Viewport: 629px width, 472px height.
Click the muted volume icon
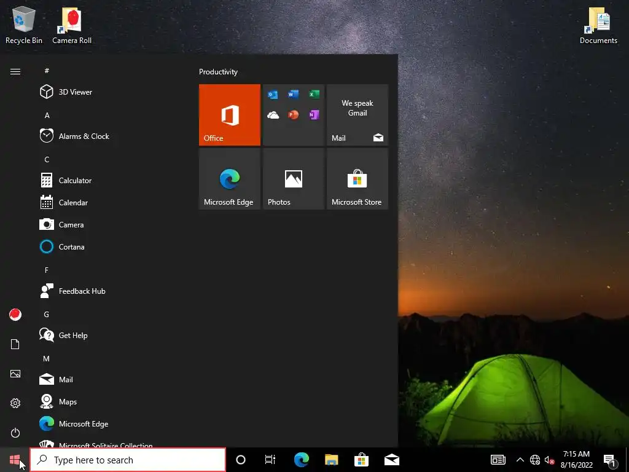click(x=549, y=460)
